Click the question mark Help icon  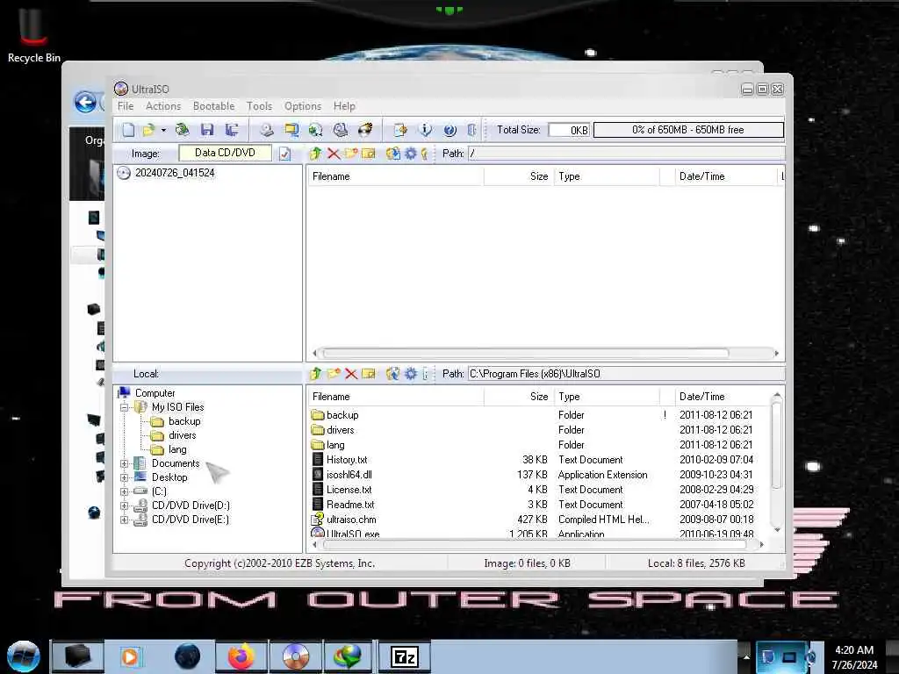click(x=450, y=130)
